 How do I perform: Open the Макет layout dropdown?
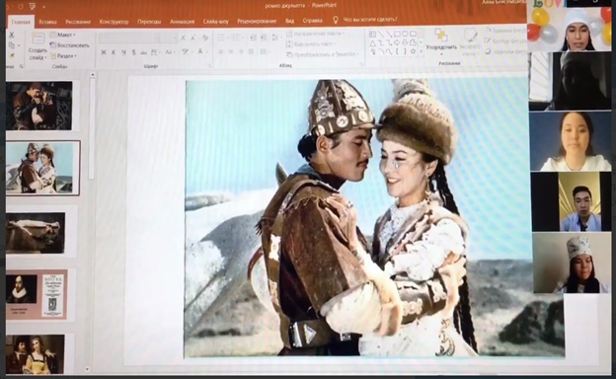point(63,35)
